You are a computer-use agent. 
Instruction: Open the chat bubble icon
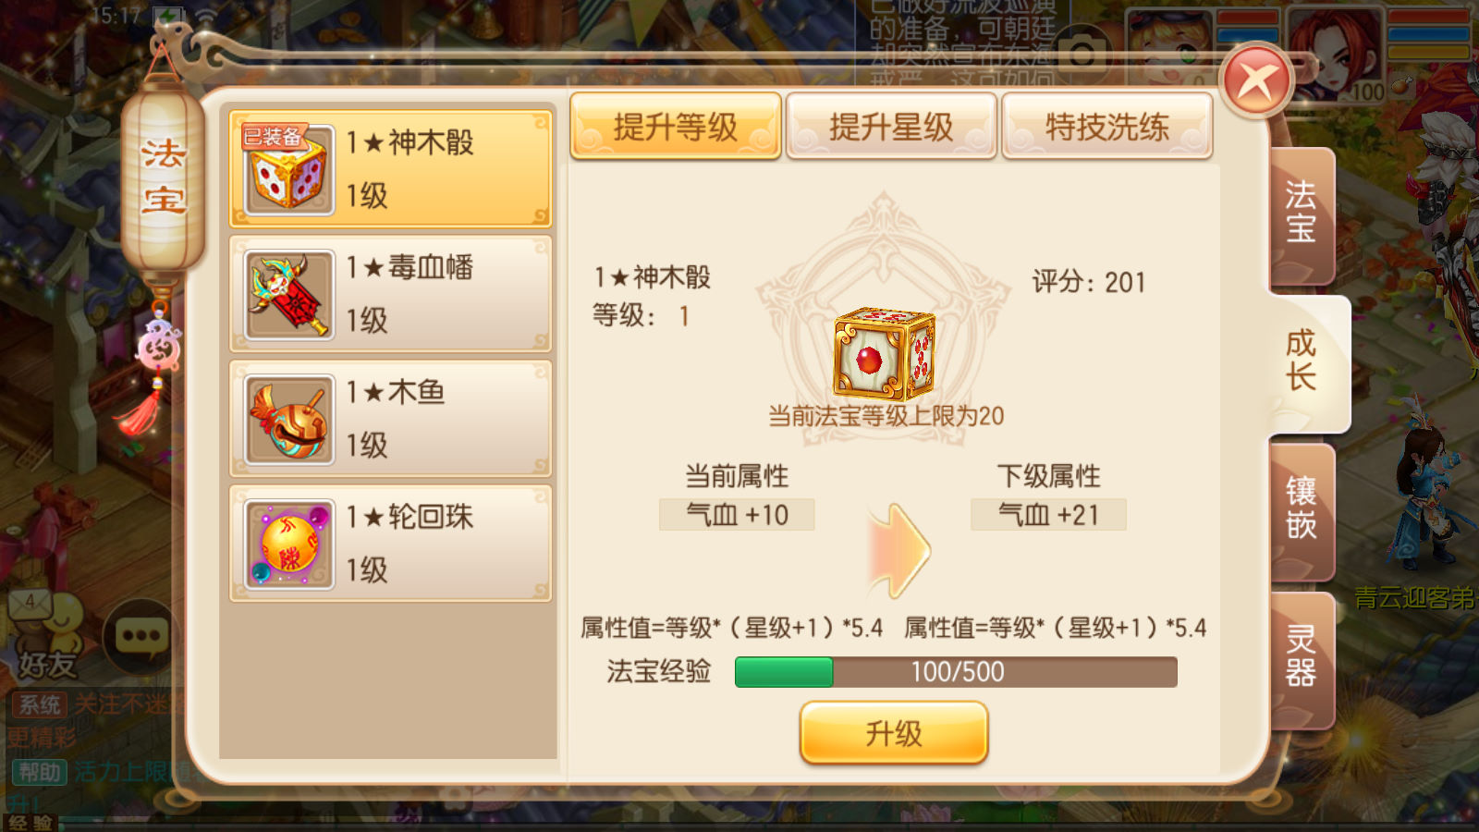click(x=141, y=637)
